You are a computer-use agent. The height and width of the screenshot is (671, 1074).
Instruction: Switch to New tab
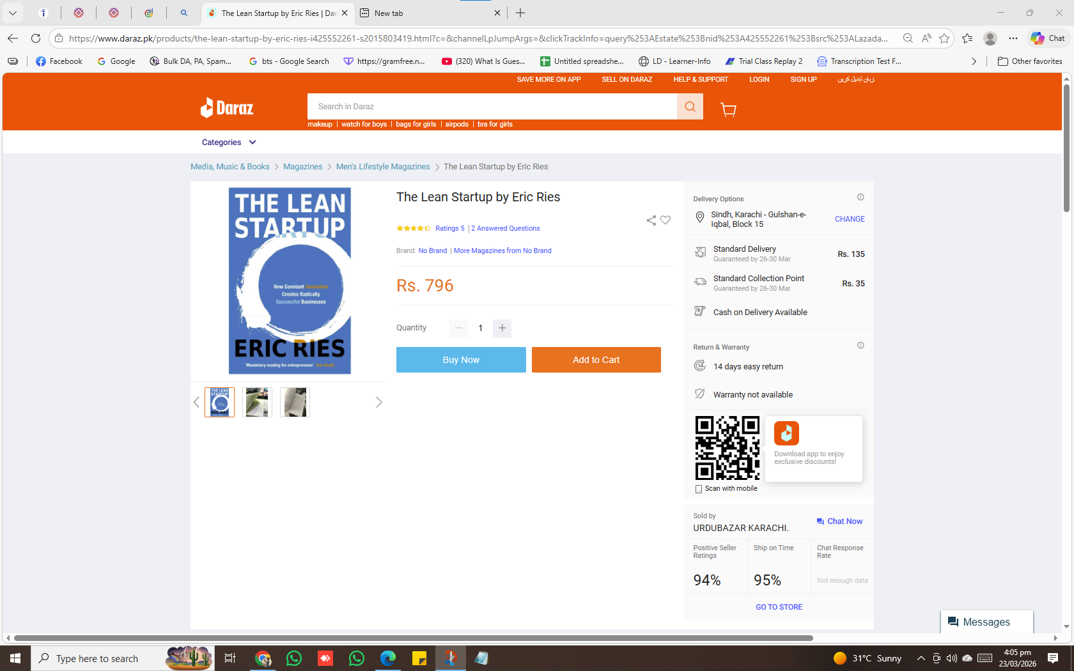(430, 13)
